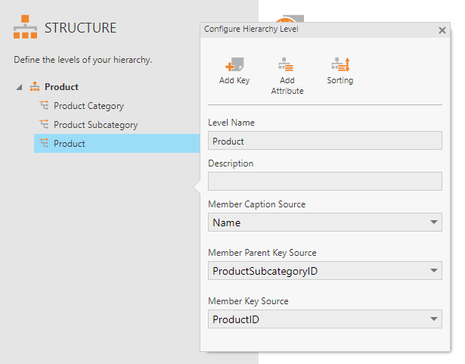This screenshot has height=364, width=465.
Task: Click the Add Key icon
Action: 234,65
